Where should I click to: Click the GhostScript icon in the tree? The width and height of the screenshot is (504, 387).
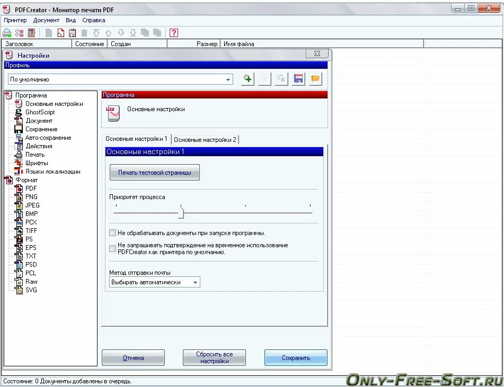coord(19,112)
